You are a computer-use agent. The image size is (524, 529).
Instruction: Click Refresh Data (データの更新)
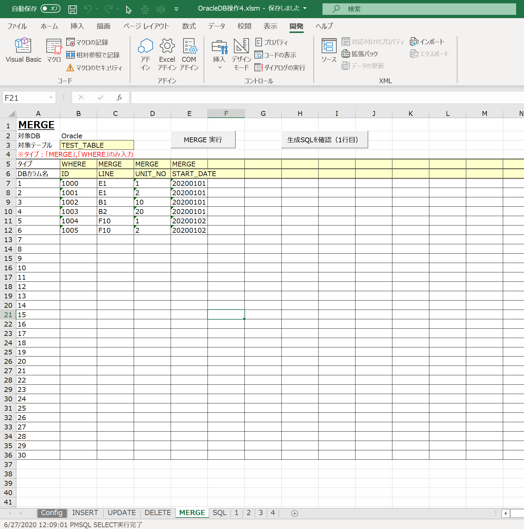(x=363, y=66)
